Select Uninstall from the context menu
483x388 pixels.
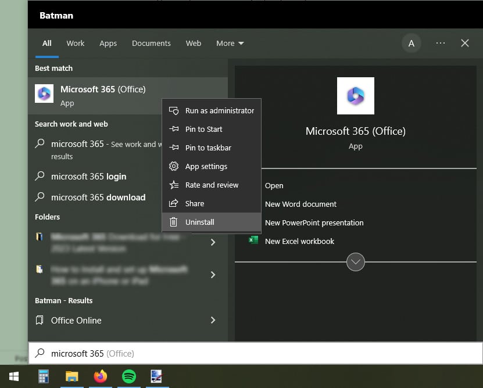199,222
